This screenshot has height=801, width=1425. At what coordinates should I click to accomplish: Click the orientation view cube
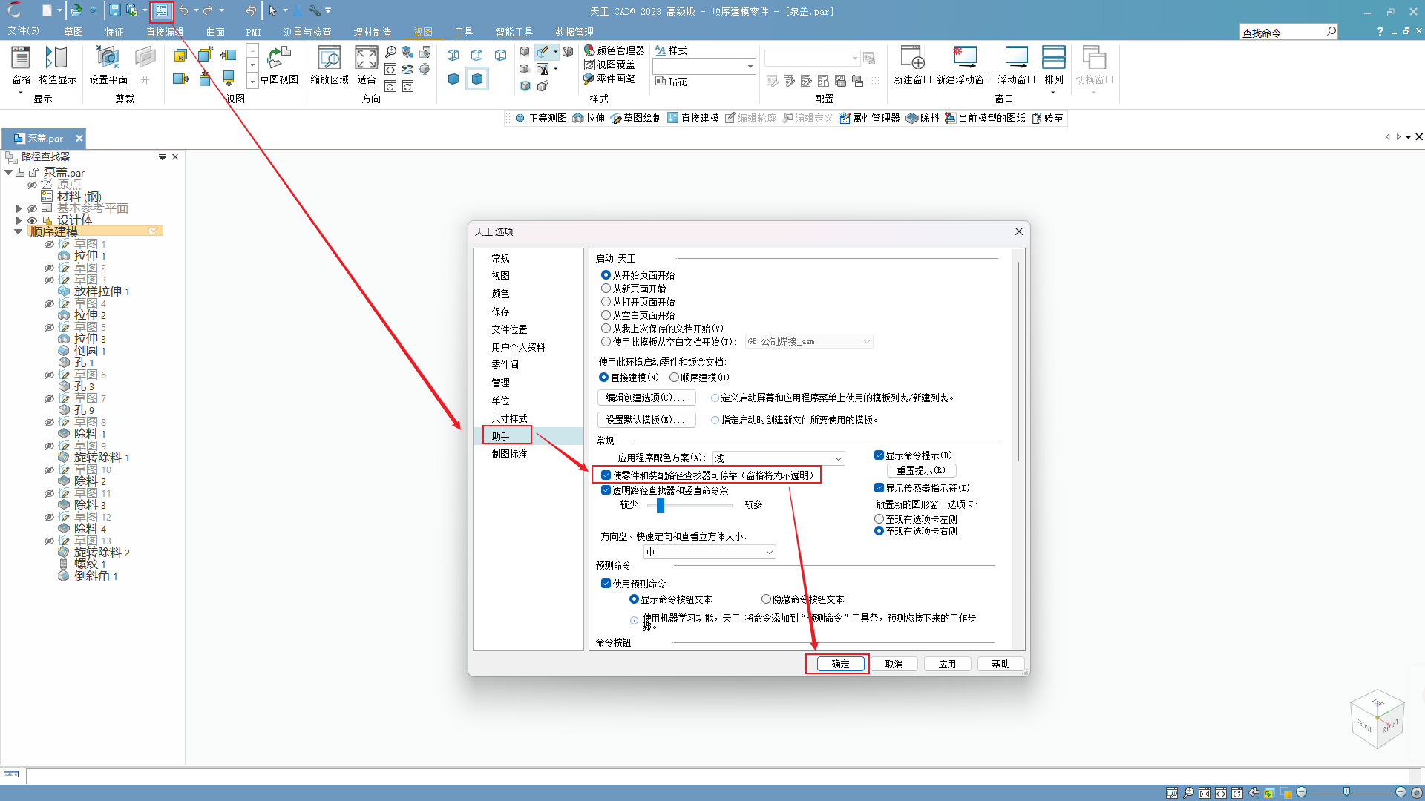[x=1377, y=719]
